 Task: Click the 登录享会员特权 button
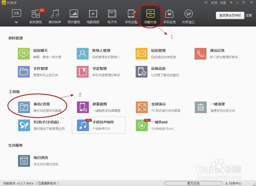[230, 15]
